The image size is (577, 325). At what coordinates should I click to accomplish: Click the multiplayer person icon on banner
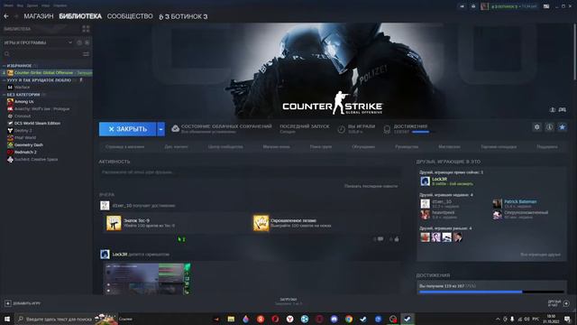click(x=553, y=110)
